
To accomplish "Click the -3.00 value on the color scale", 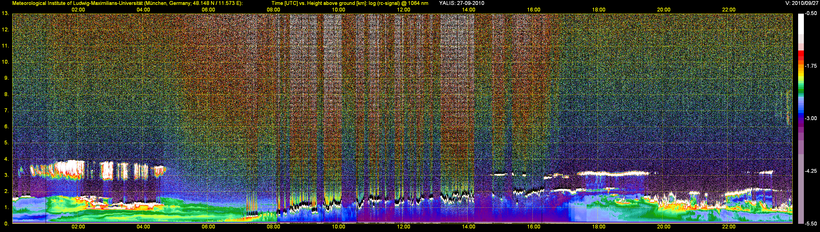I will tap(811, 118).
